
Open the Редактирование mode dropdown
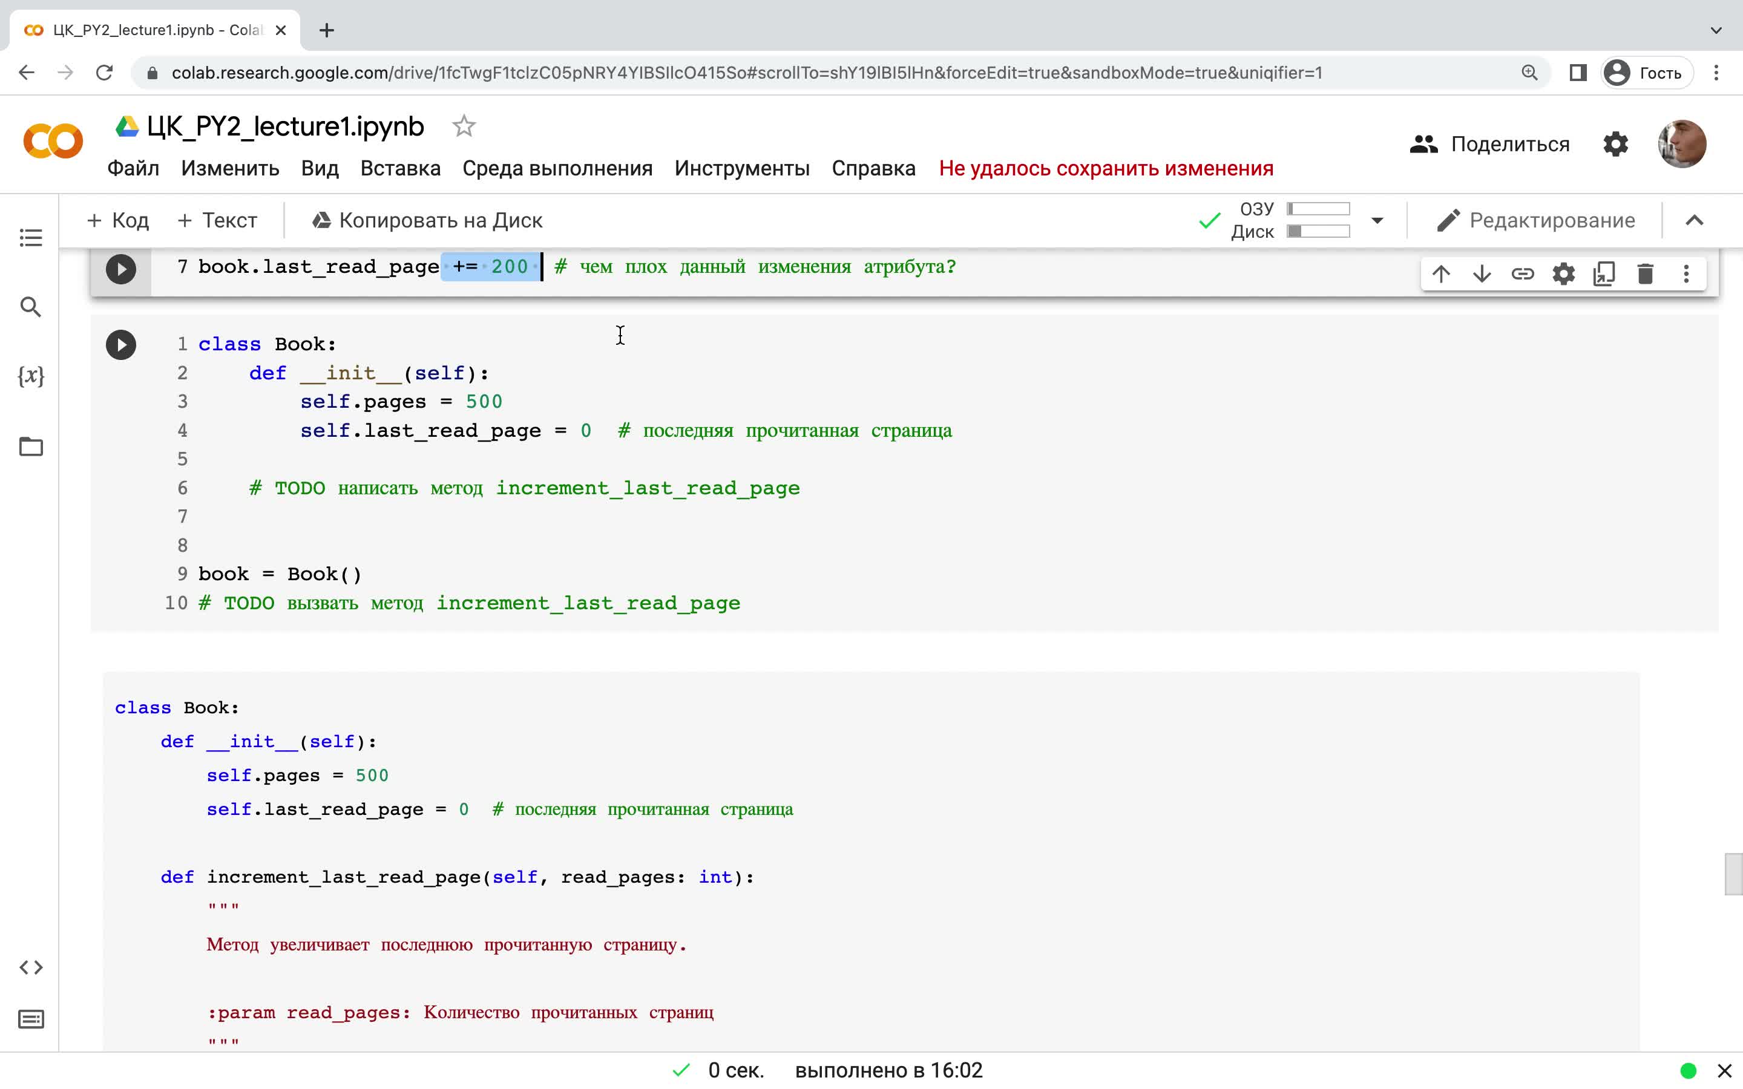[x=1535, y=220]
